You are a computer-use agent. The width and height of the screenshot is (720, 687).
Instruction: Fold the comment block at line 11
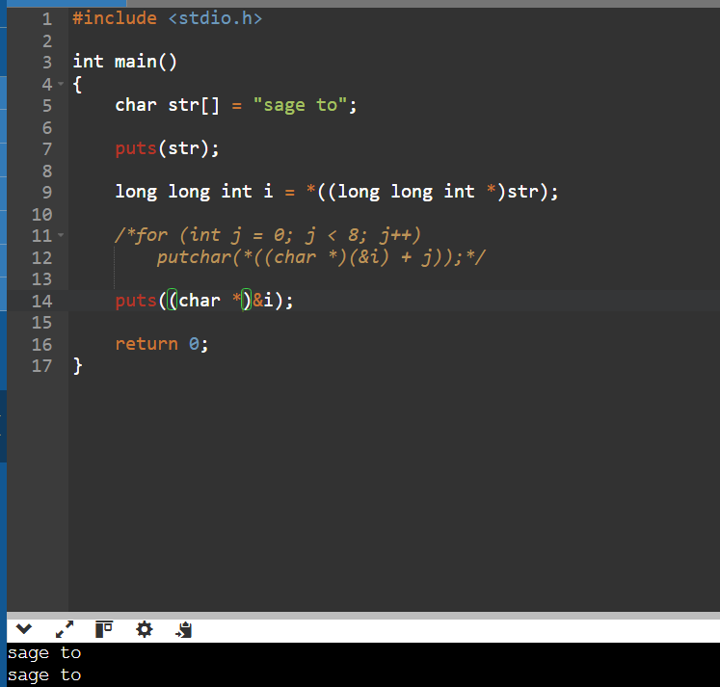tap(61, 235)
